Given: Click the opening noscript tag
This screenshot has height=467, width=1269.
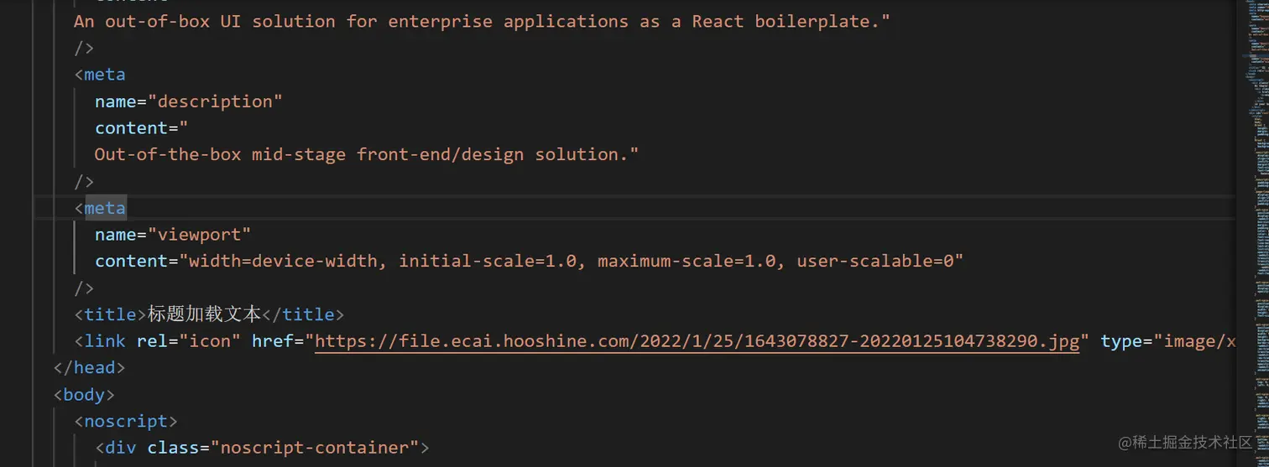Looking at the screenshot, I should pos(126,422).
